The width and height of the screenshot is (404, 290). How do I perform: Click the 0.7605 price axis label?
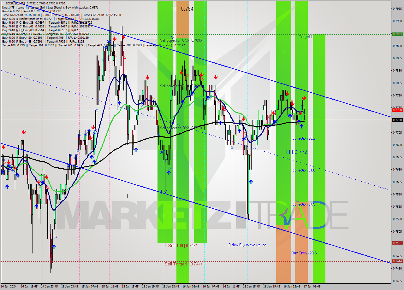(397, 182)
